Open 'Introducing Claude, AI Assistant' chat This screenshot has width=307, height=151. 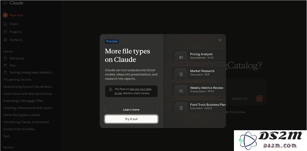coord(26,122)
